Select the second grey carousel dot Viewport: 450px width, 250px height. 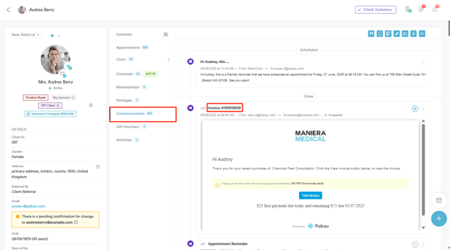[x=59, y=36]
